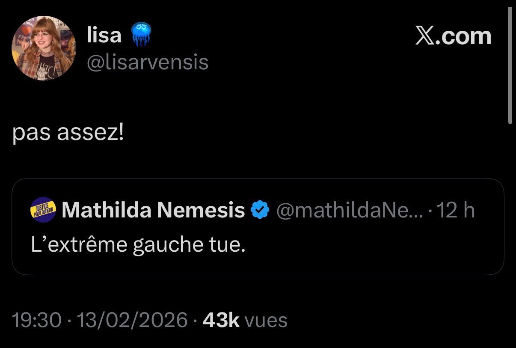This screenshot has width=516, height=348.
Task: Click the "lisa" display name
Action: (104, 35)
